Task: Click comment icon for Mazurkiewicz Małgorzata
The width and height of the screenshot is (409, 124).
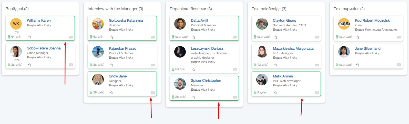Action: coord(317,65)
